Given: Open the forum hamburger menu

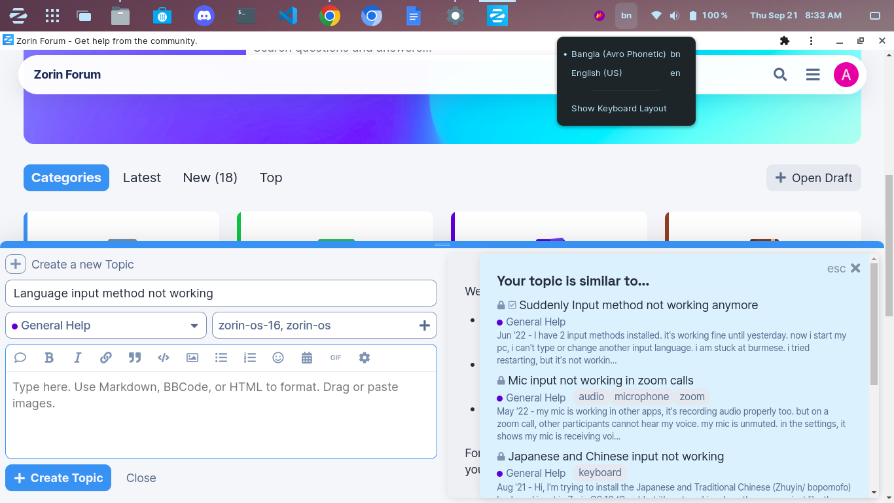Looking at the screenshot, I should 813,75.
